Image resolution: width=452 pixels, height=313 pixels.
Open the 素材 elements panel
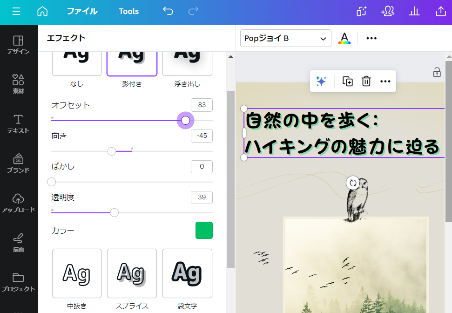coord(18,84)
